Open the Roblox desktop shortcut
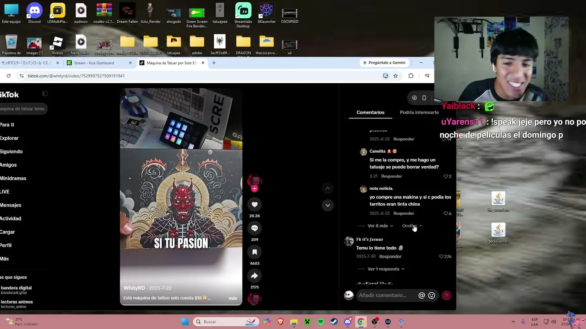 (x=58, y=45)
